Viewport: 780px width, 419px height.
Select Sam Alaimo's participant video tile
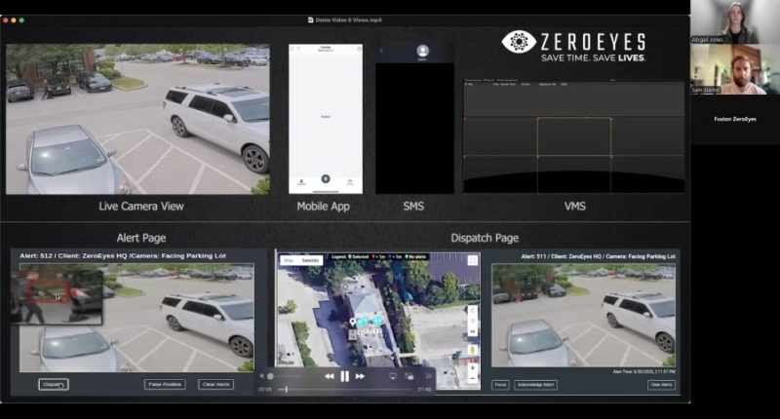tap(735, 69)
